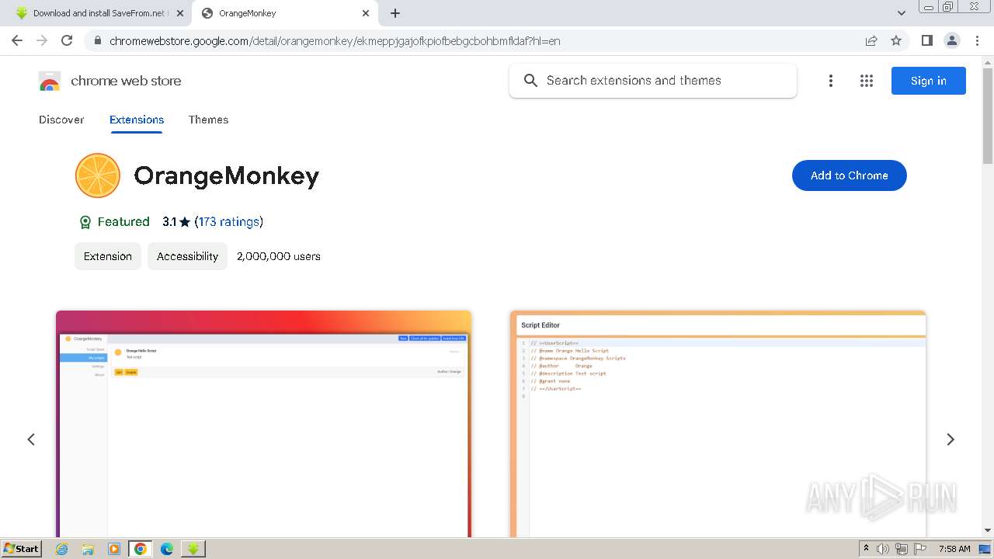Reload the current page
Viewport: 994px width, 559px height.
(x=67, y=40)
